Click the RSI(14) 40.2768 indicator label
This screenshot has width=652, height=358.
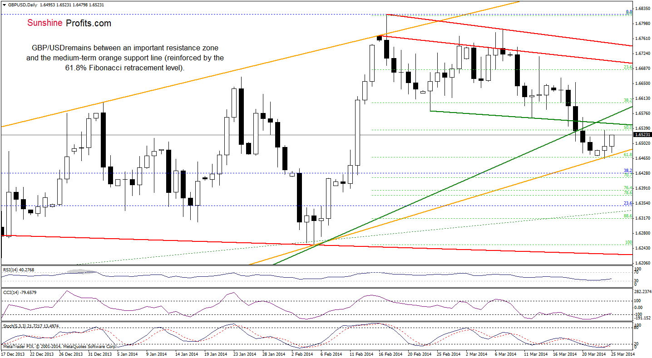tap(19, 270)
